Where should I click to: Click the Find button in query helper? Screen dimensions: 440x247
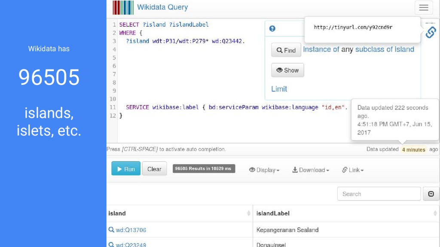[x=286, y=50]
